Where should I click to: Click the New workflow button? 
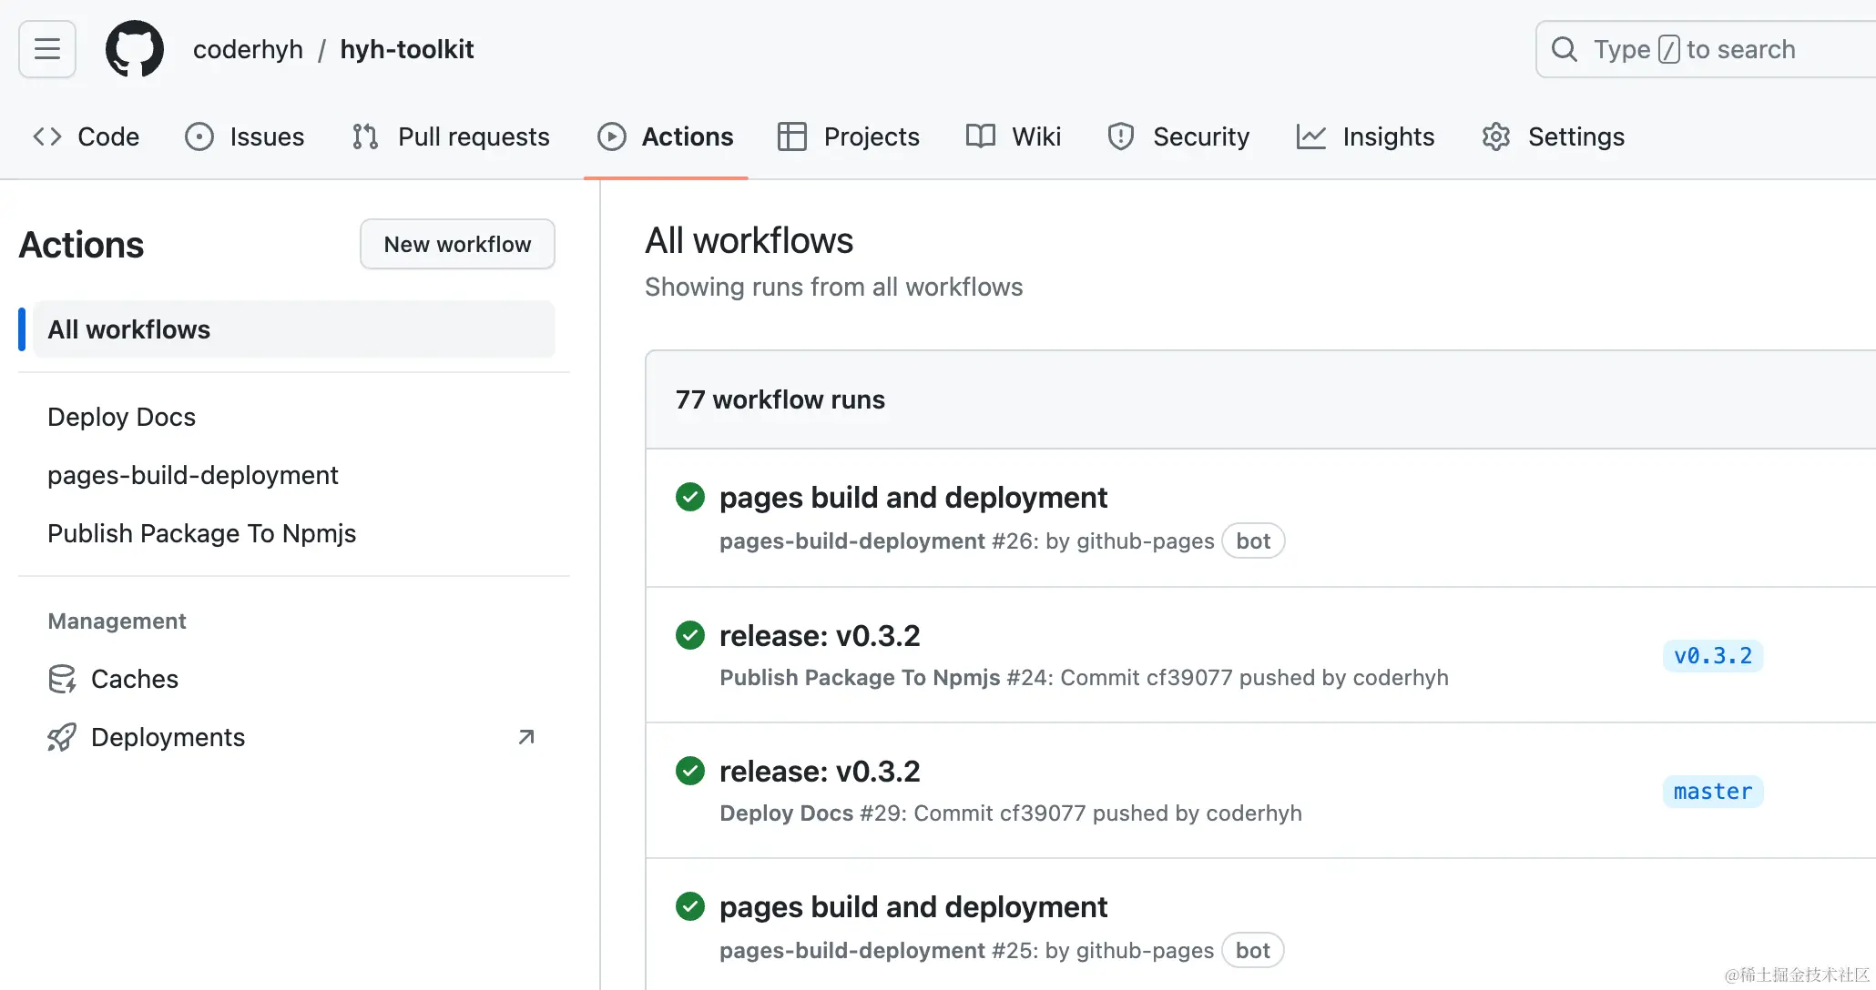tap(457, 244)
